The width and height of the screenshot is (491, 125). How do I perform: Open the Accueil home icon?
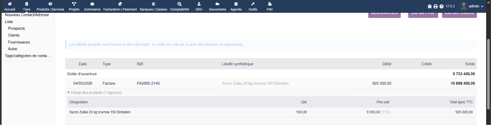[10, 4]
